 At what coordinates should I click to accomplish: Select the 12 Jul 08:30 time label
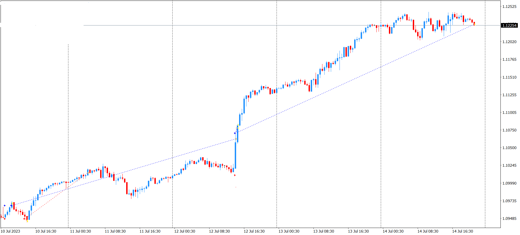(x=219, y=231)
